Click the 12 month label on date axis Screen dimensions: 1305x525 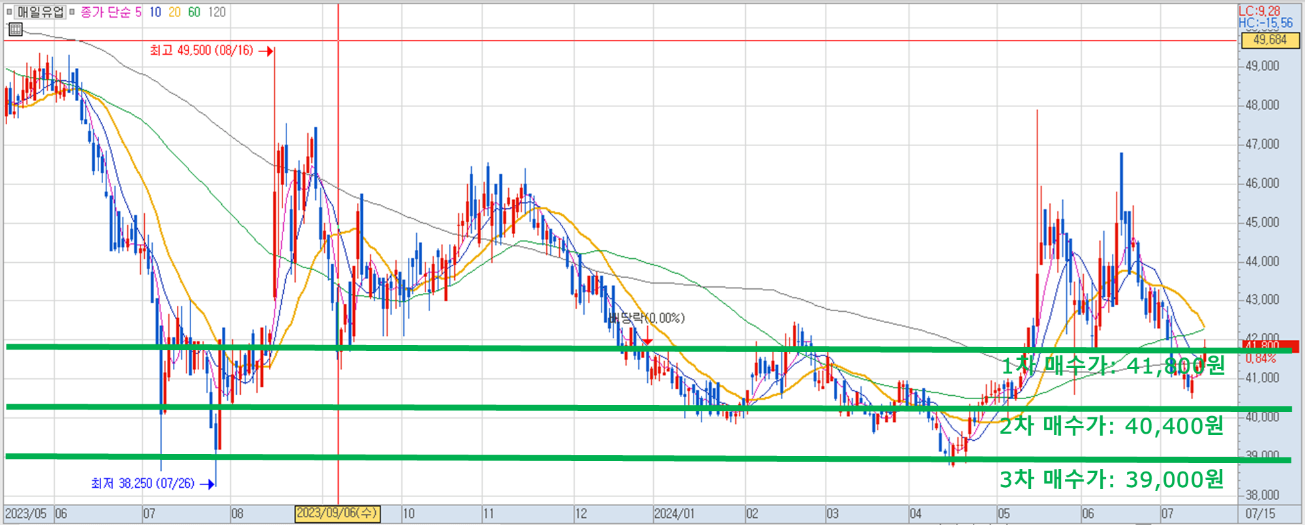pyautogui.click(x=581, y=514)
